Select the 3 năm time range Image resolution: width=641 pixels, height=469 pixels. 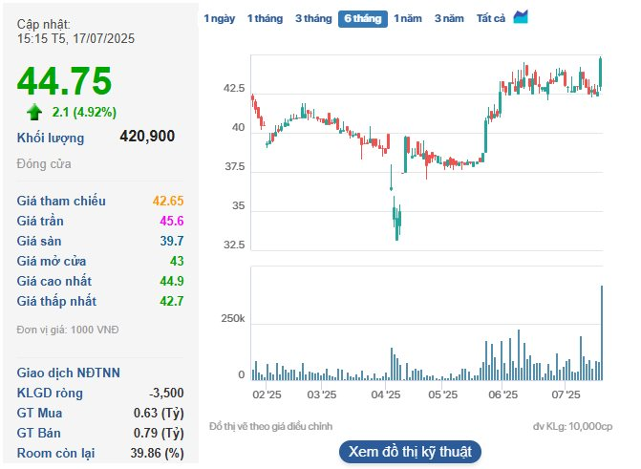(x=449, y=18)
